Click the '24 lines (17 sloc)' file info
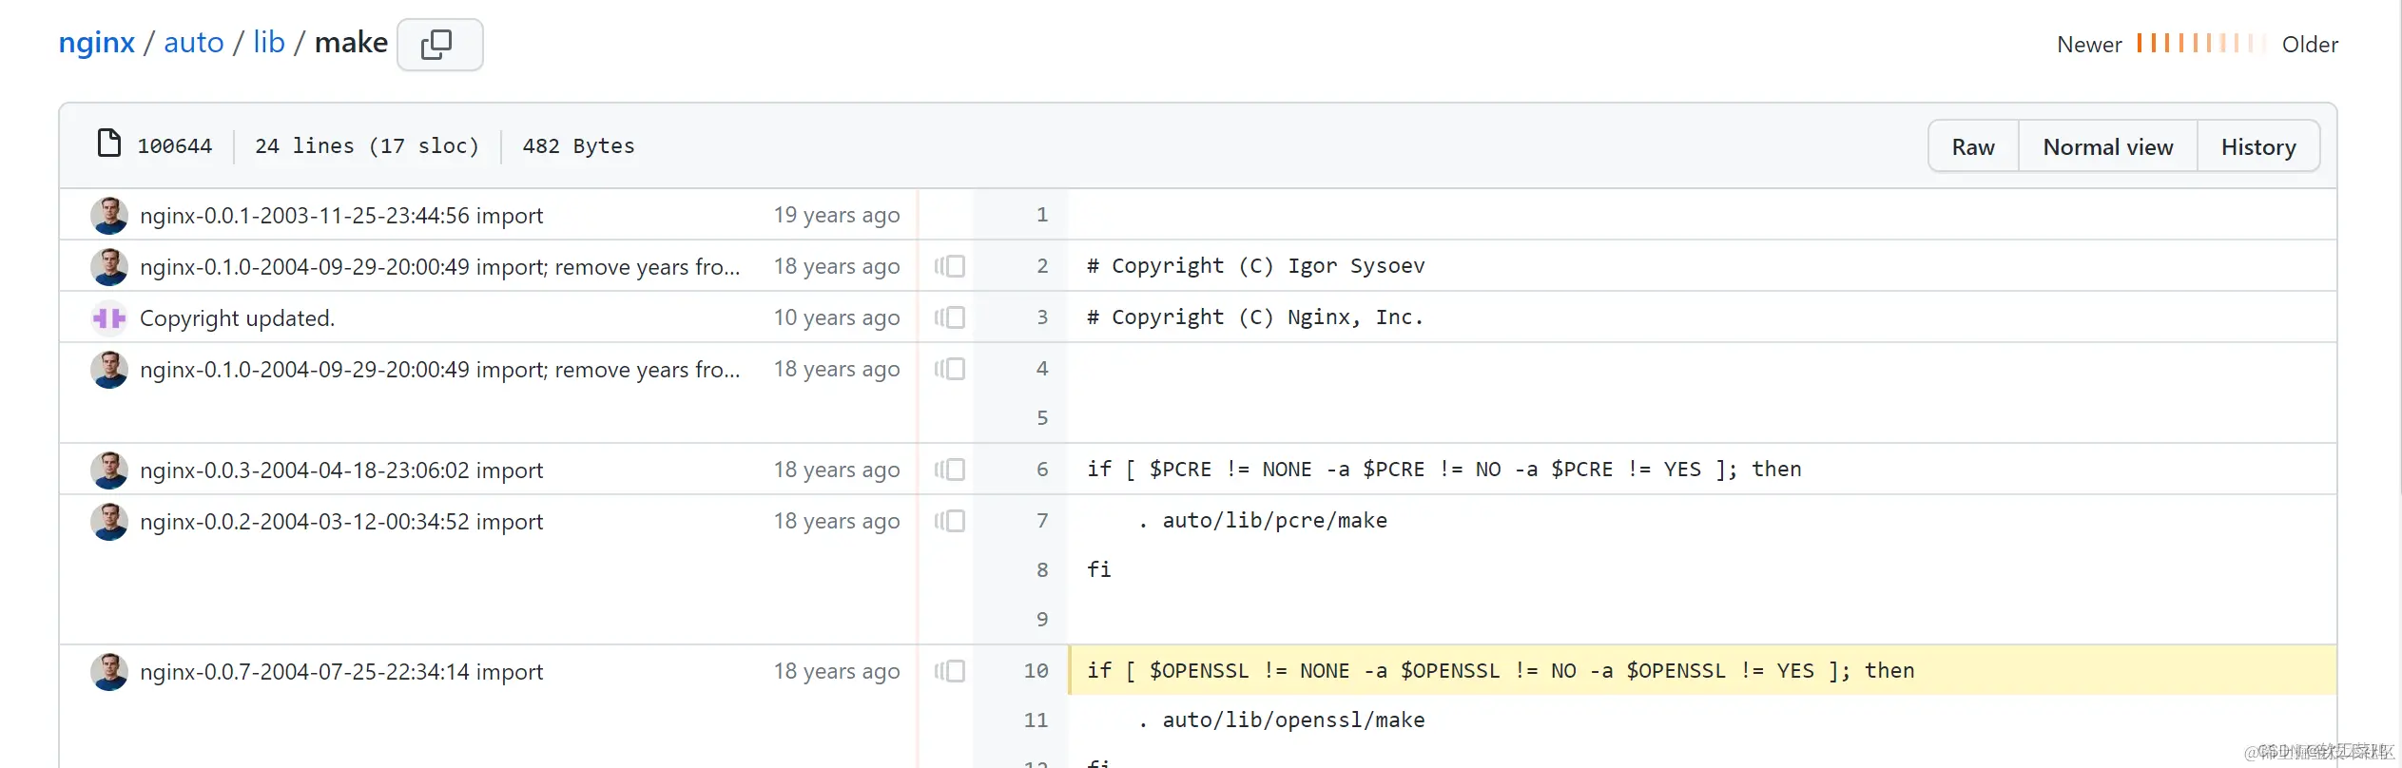The height and width of the screenshot is (768, 2402). (x=367, y=146)
